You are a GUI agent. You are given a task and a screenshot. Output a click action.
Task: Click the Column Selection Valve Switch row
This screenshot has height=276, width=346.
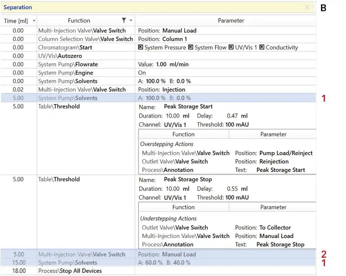85,39
